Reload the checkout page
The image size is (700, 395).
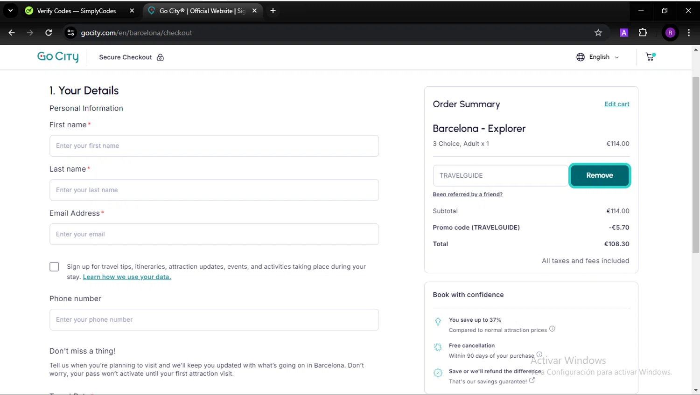coord(49,33)
